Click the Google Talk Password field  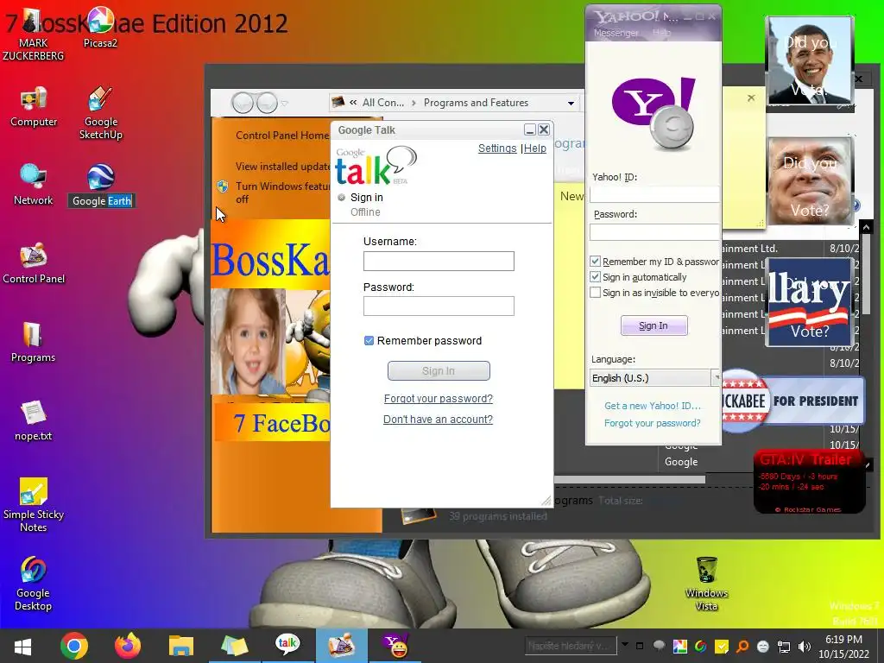tap(439, 306)
